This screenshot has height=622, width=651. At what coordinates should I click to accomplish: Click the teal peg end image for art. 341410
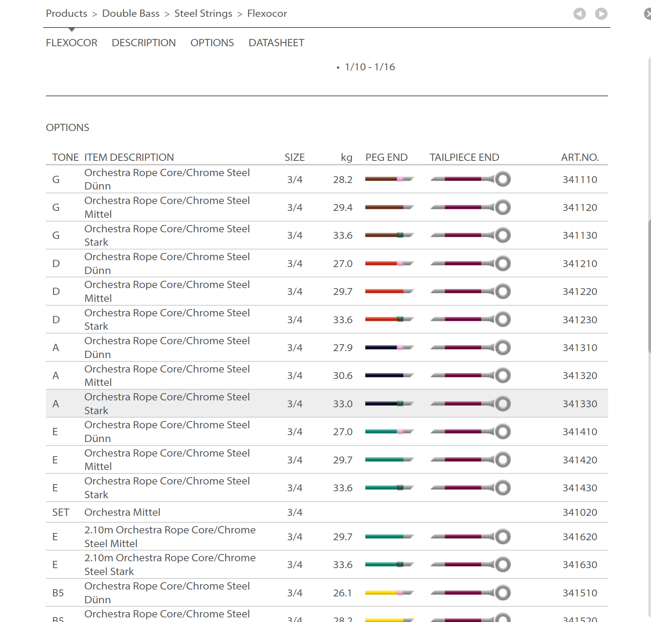(389, 431)
